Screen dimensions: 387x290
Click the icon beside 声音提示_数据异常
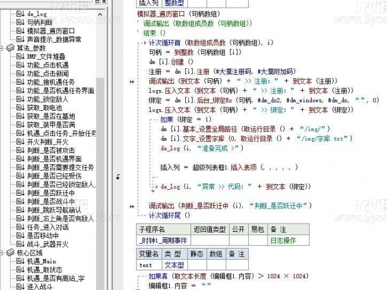point(21,40)
